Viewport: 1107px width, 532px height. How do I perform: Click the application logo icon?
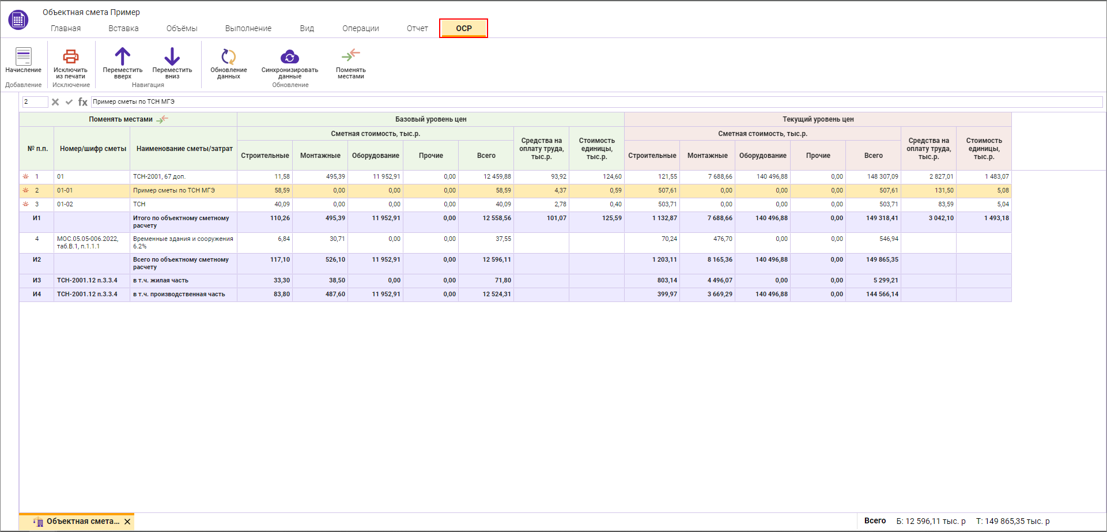[18, 20]
